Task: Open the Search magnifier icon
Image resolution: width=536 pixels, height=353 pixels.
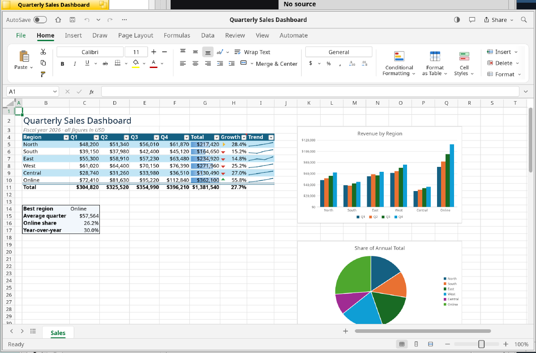Action: 524,20
